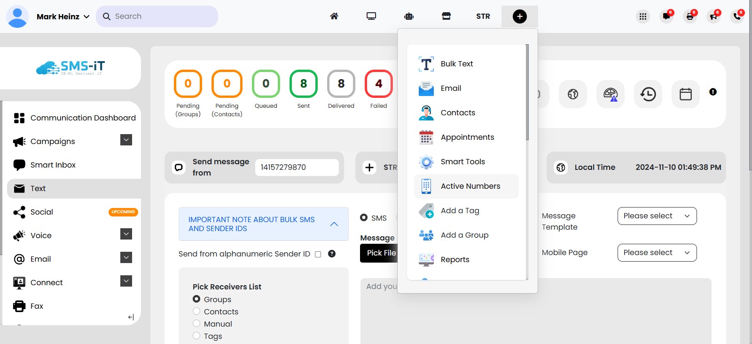Screen dimensions: 752x344
Task: Open Smart Inbox in the sidebar
Action: (x=53, y=165)
